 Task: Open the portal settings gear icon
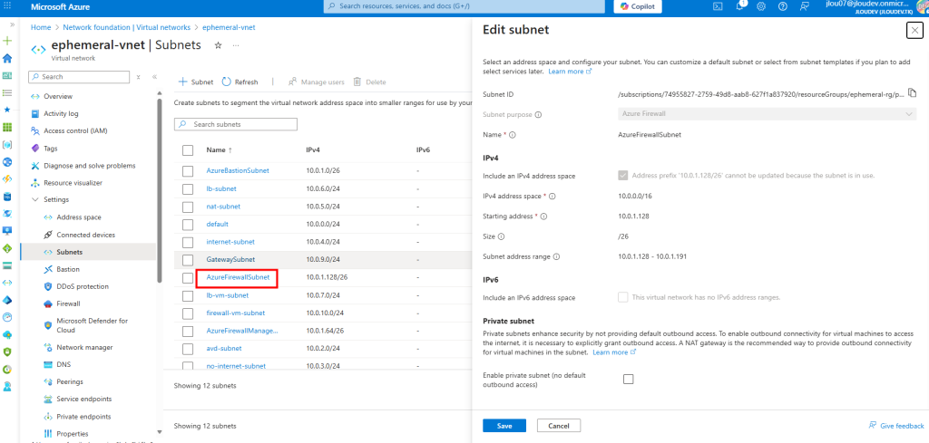[x=761, y=6]
